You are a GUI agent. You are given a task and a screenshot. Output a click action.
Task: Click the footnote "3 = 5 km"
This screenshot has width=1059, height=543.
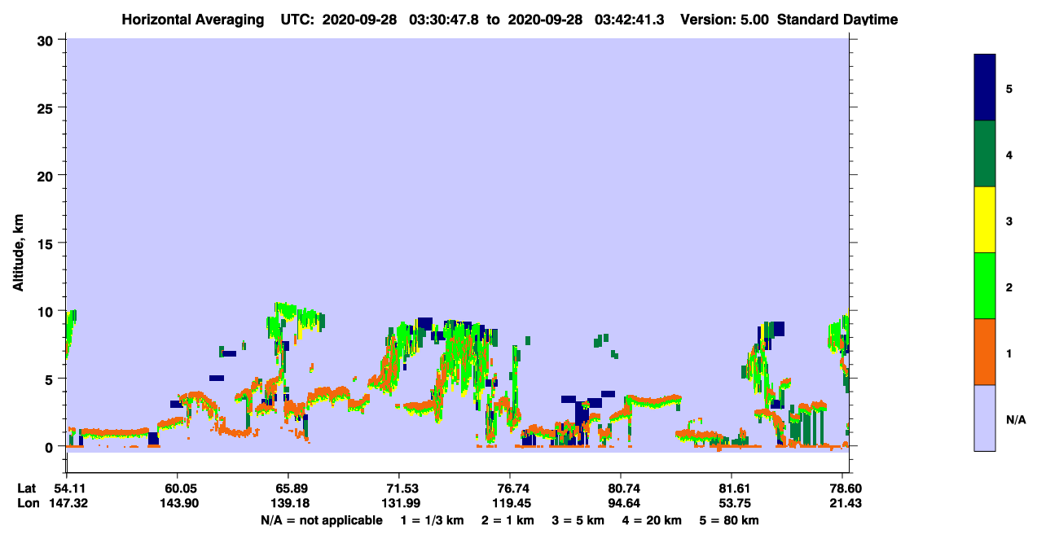tap(578, 520)
